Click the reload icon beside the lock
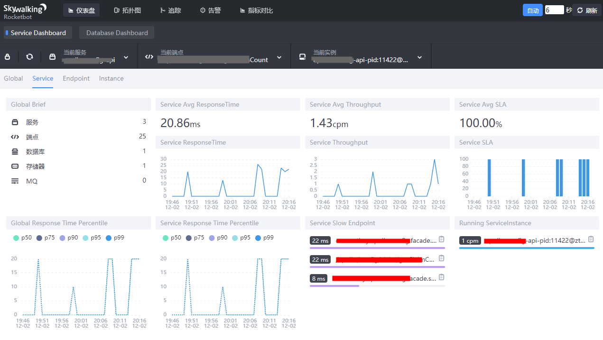Screen dimensions: 603x340 29,57
